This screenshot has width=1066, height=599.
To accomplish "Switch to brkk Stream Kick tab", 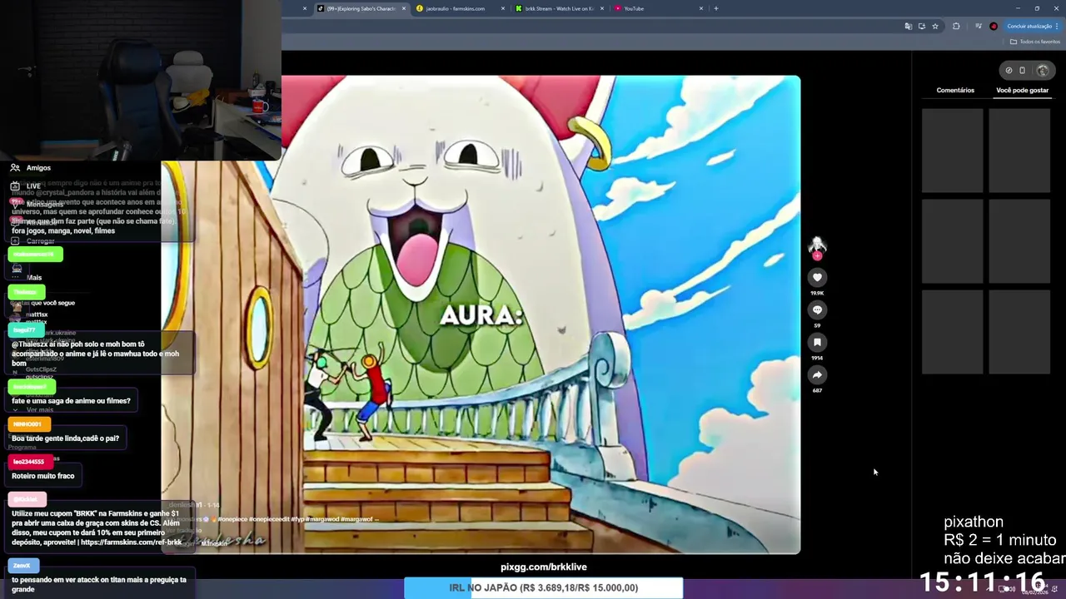I will click(559, 8).
